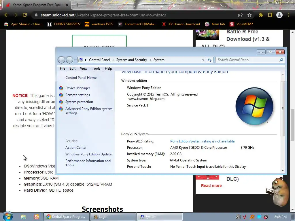
Task: Click Control Panel in the breadcrumb
Action: pos(99,60)
